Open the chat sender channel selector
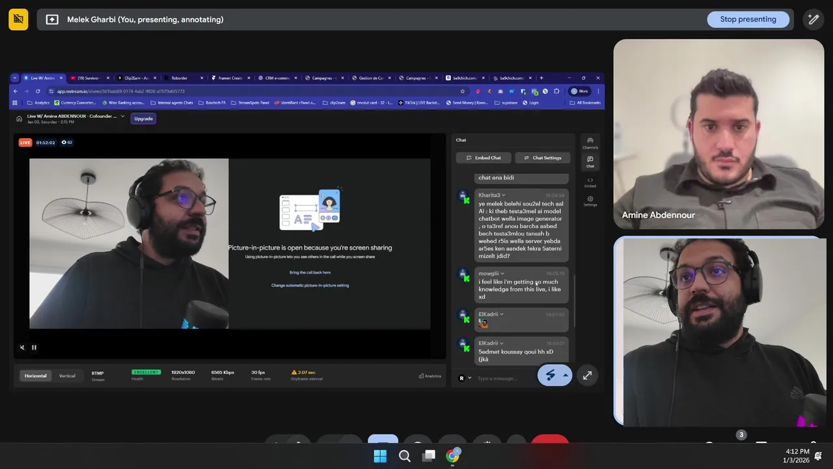This screenshot has height=469, width=833. tap(465, 378)
